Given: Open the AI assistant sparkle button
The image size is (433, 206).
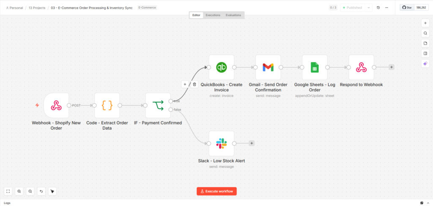Looking at the screenshot, I should tap(425, 64).
